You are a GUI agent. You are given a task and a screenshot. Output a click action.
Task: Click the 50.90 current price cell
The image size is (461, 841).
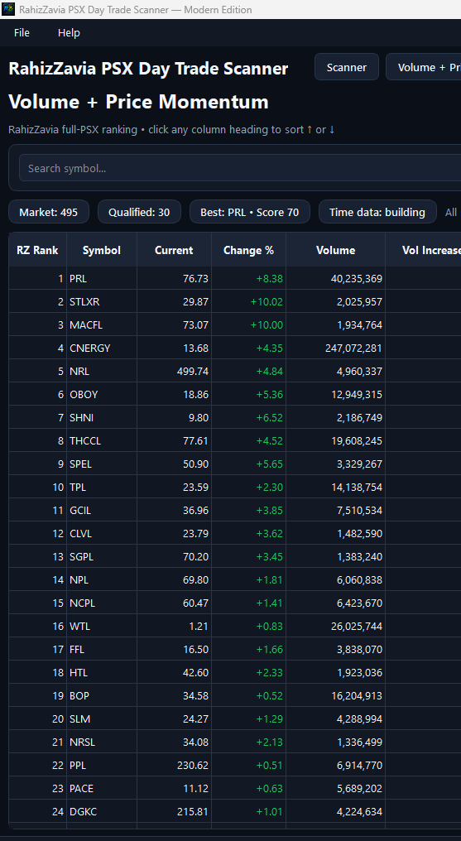pos(174,464)
